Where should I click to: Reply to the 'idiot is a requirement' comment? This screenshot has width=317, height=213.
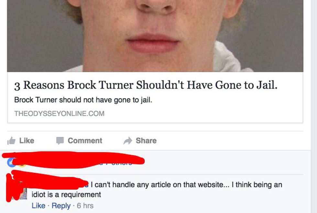click(x=61, y=206)
